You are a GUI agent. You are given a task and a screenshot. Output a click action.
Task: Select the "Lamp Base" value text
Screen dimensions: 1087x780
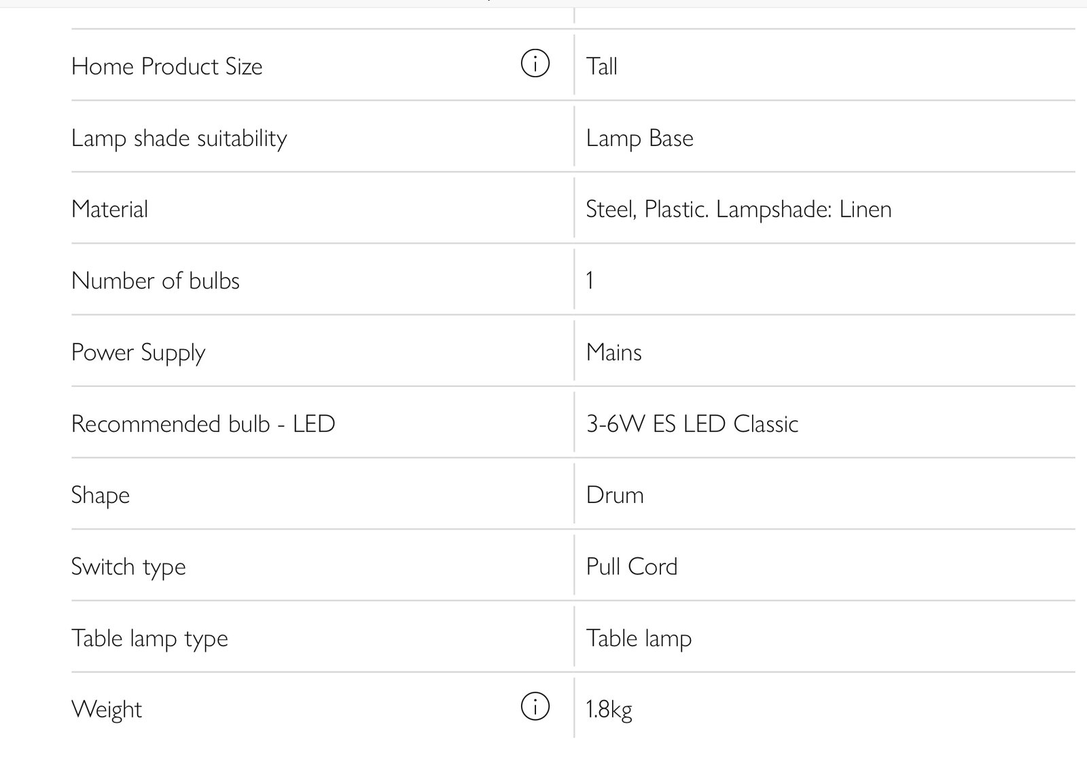pos(639,138)
